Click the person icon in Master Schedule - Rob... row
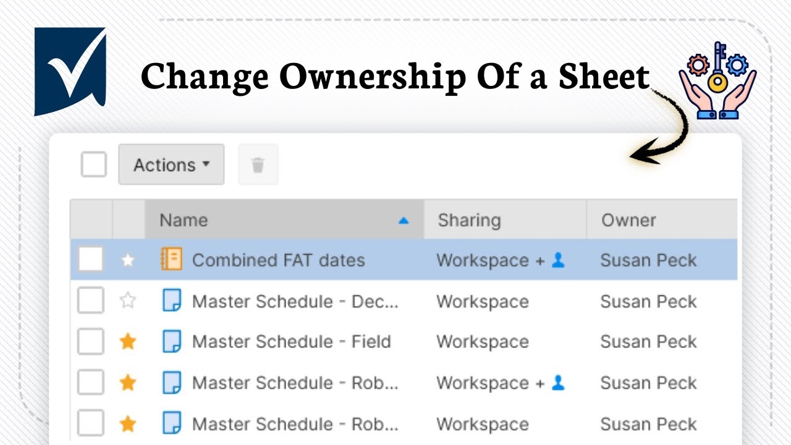The image size is (791, 445). coord(558,383)
